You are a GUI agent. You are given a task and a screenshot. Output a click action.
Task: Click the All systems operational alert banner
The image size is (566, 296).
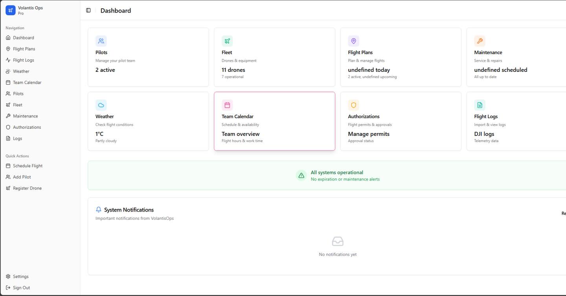tap(337, 175)
